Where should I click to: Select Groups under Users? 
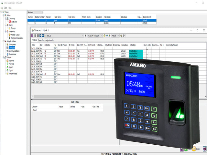13,28
